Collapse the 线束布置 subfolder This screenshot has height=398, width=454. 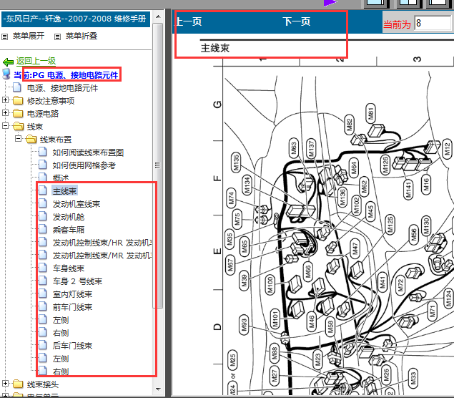coord(18,139)
